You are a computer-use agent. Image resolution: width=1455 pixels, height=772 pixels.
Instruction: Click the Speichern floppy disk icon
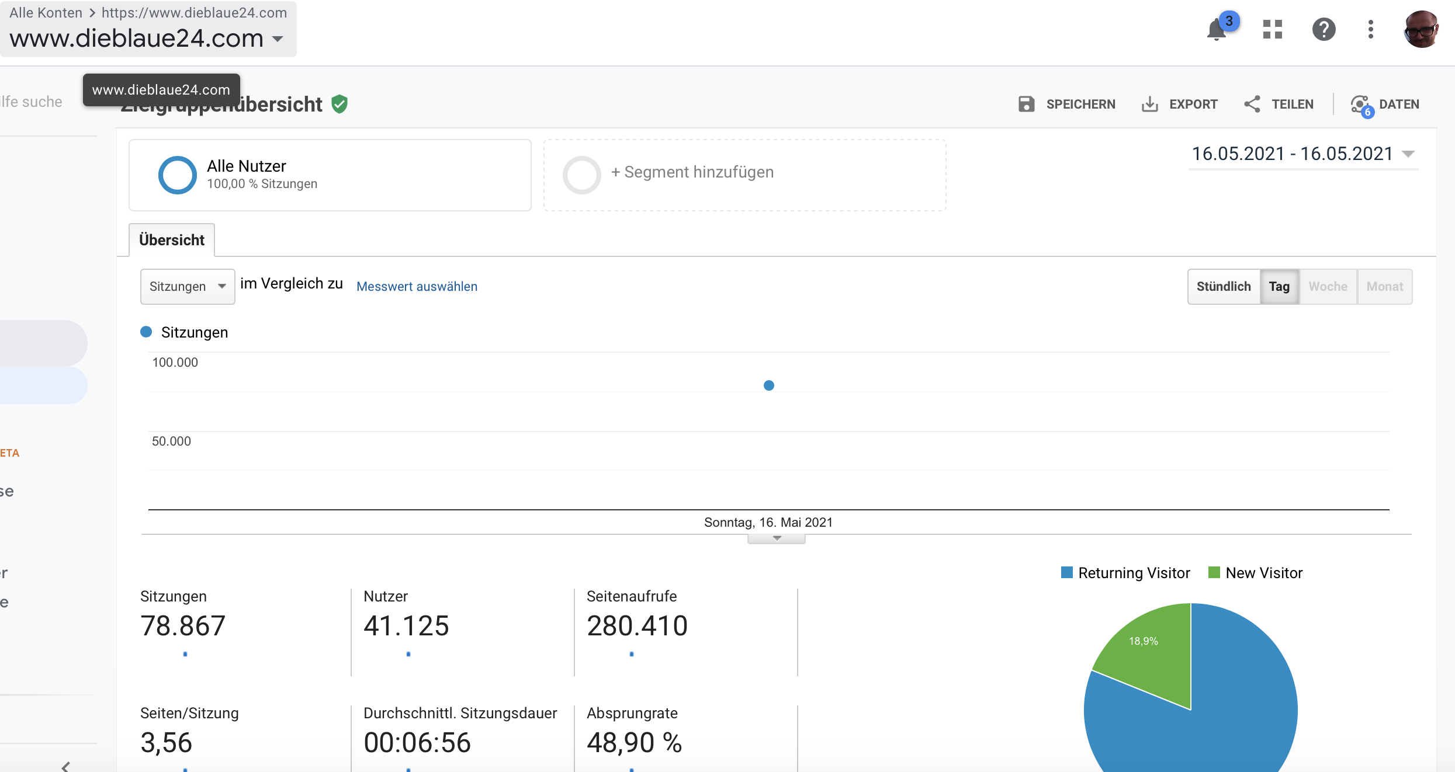(x=1026, y=104)
